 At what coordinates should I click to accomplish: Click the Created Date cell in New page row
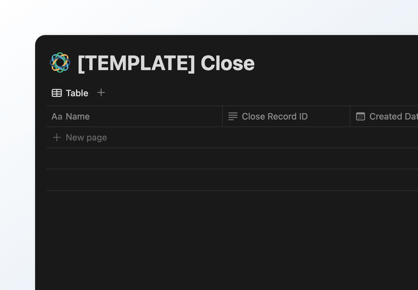pyautogui.click(x=384, y=137)
